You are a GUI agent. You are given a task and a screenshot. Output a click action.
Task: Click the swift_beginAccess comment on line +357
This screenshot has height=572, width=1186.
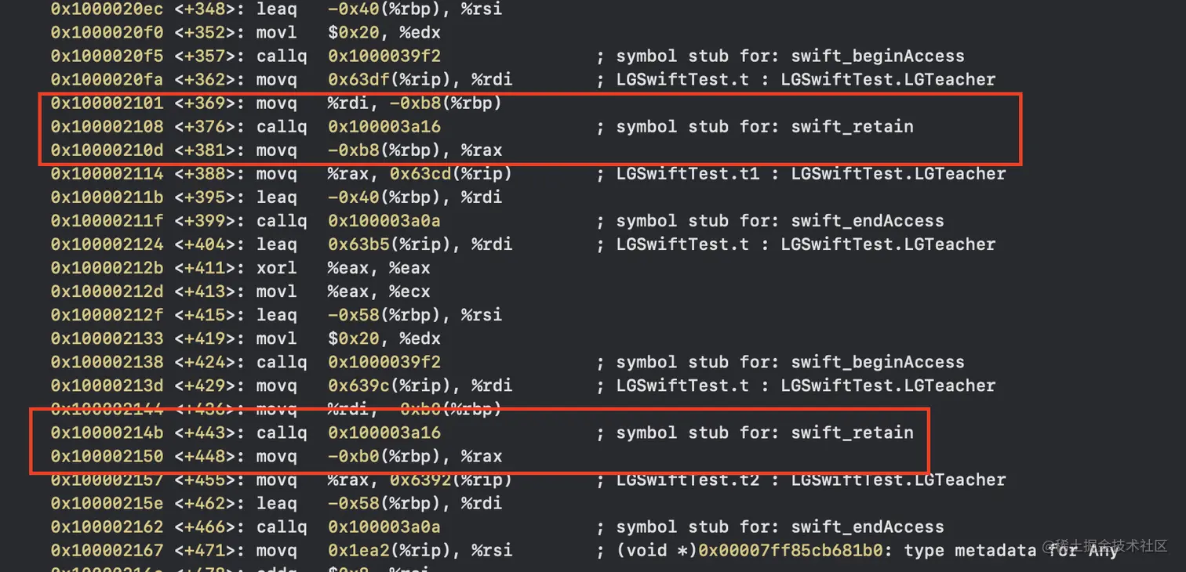coord(790,56)
